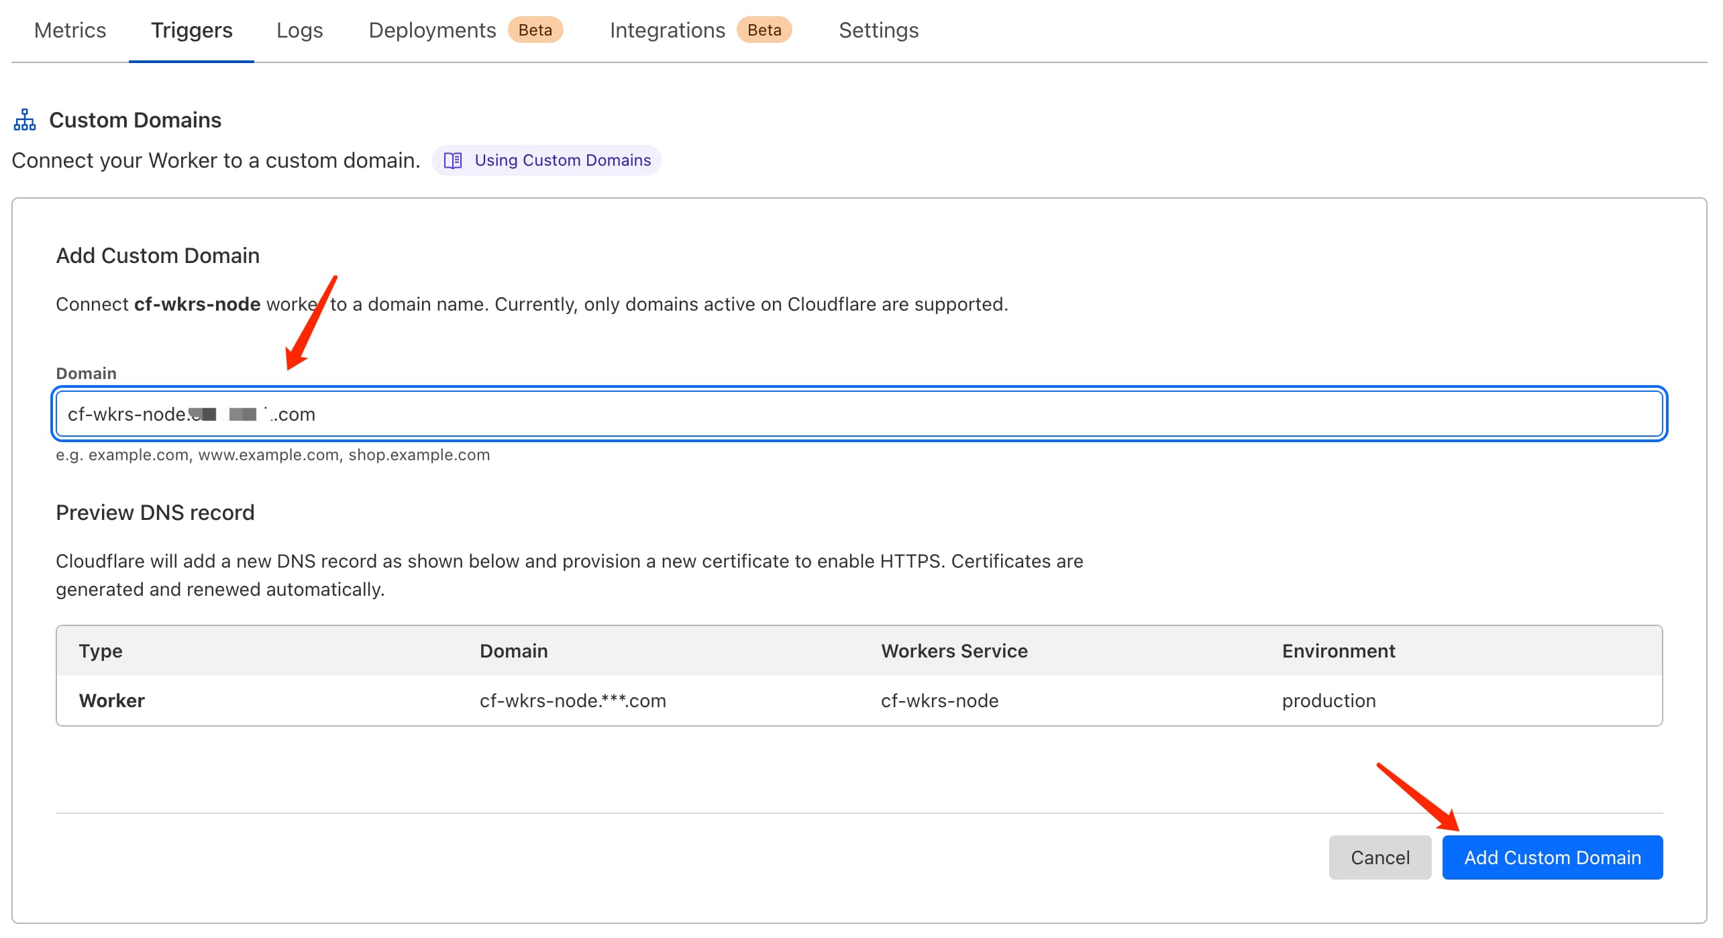The height and width of the screenshot is (938, 1723).
Task: Select the cf-wkrs-node Workers Service cell
Action: coord(939,700)
